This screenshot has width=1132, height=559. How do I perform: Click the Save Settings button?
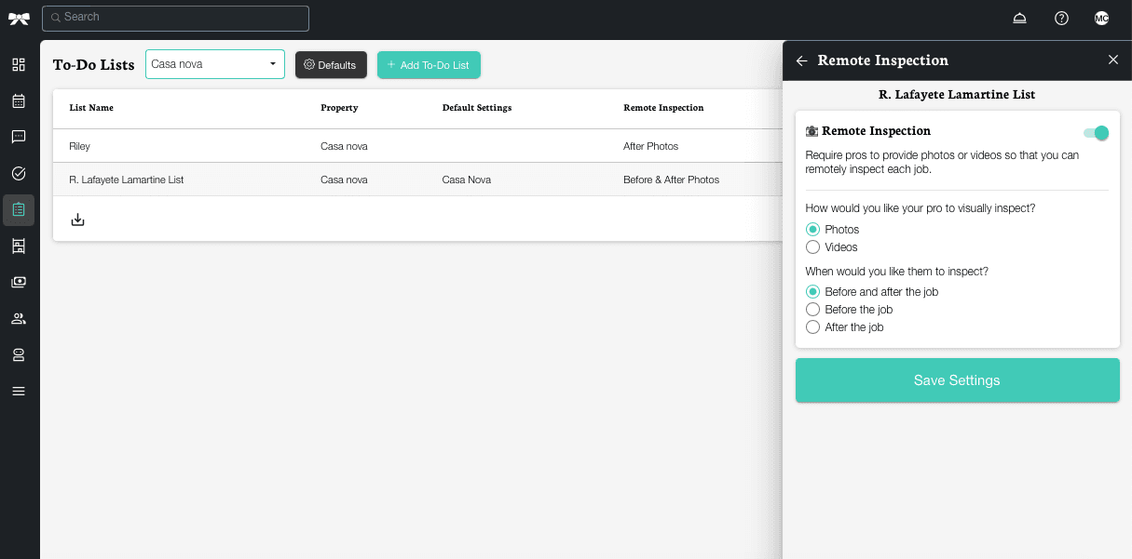coord(957,380)
